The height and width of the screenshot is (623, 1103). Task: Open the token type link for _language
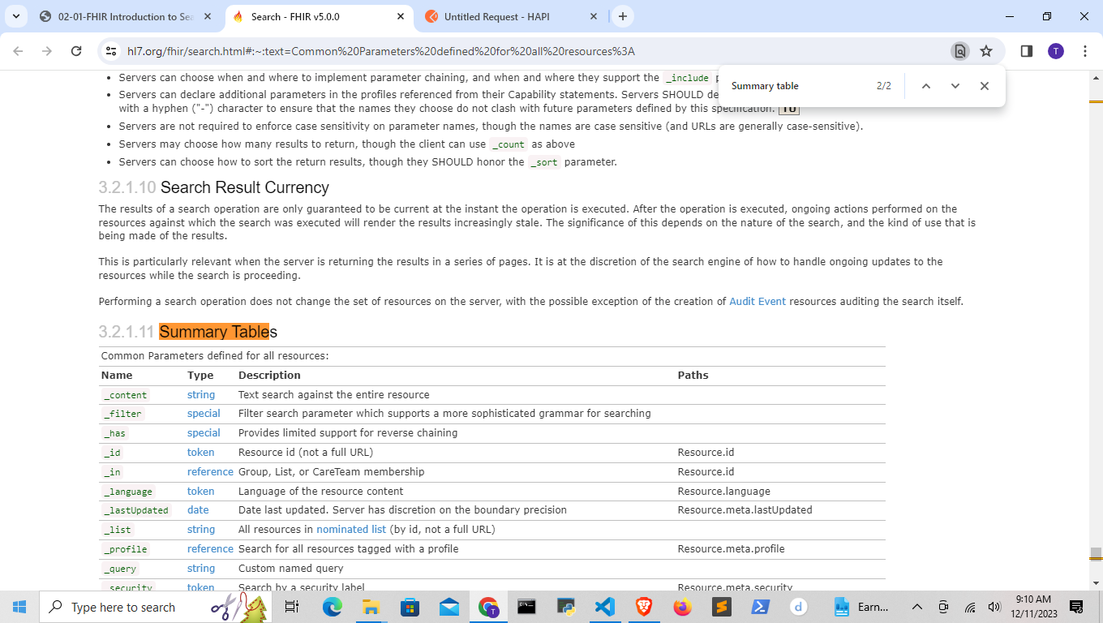201,492
